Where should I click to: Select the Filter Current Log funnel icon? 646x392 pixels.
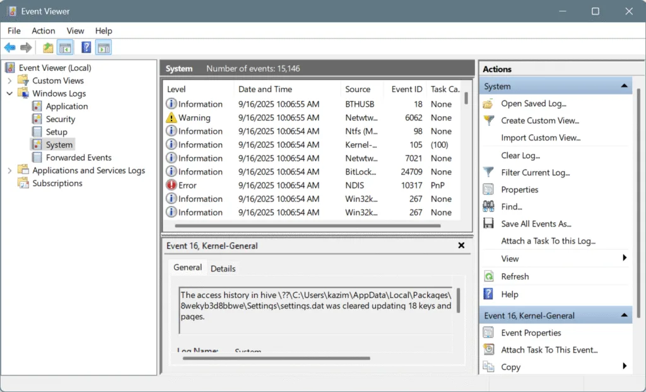pos(489,172)
